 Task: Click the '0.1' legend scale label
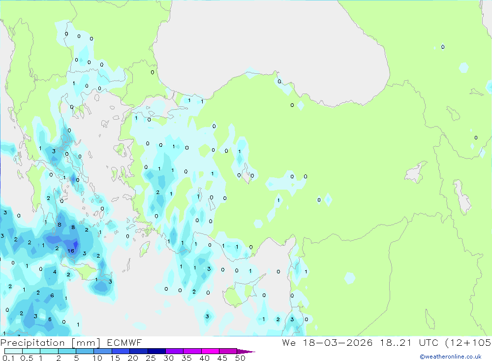pyautogui.click(x=8, y=358)
